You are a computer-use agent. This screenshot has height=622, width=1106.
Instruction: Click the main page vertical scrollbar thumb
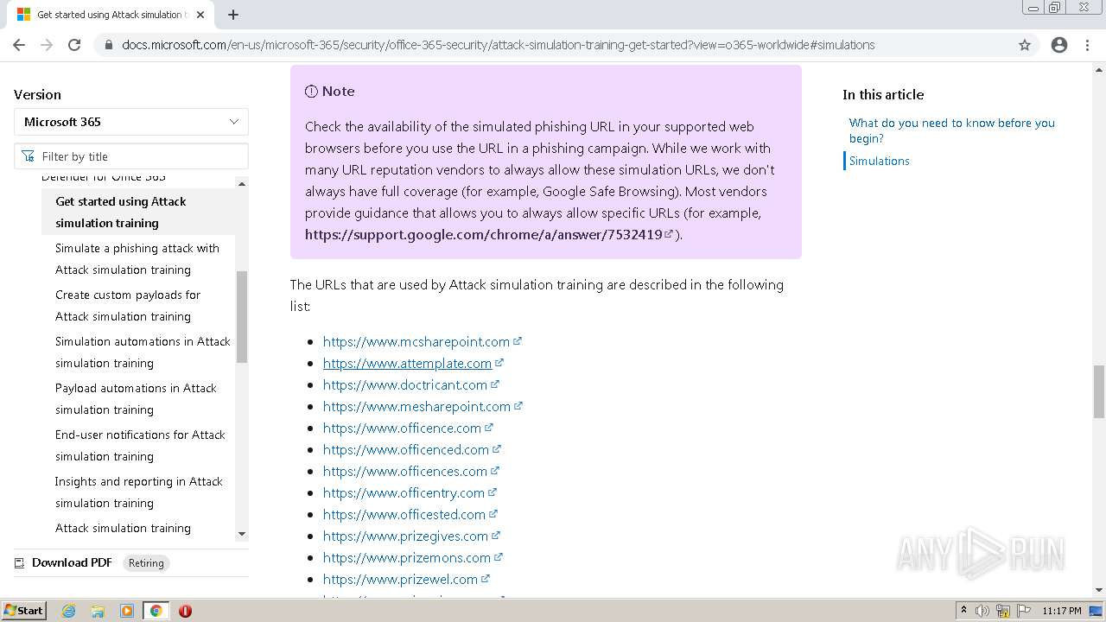[x=1098, y=390]
